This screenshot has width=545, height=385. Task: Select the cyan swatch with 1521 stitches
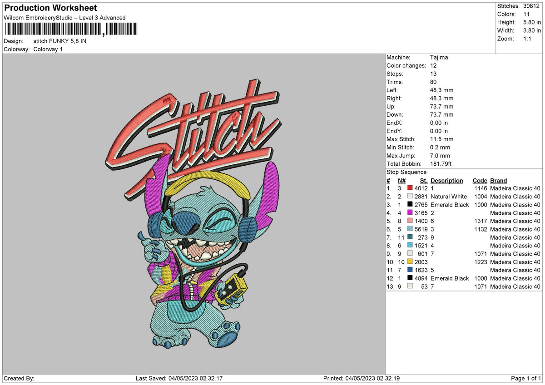click(410, 246)
